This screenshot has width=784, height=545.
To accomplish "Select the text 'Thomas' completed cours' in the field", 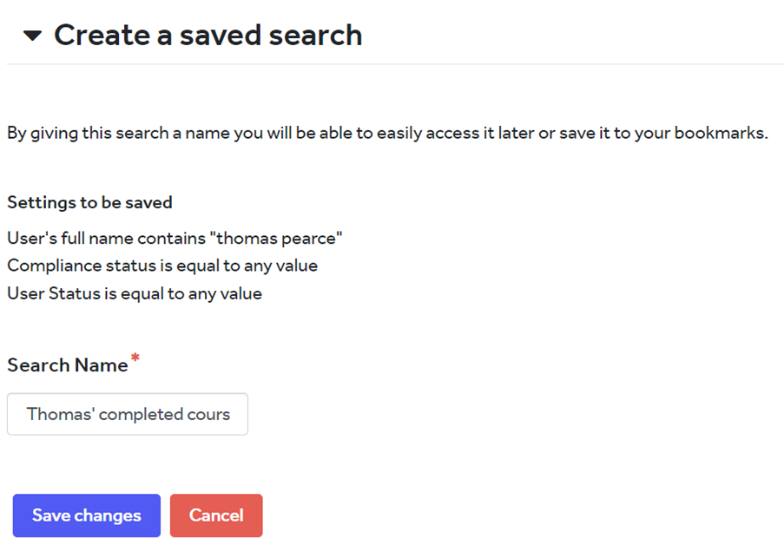I will [x=127, y=414].
